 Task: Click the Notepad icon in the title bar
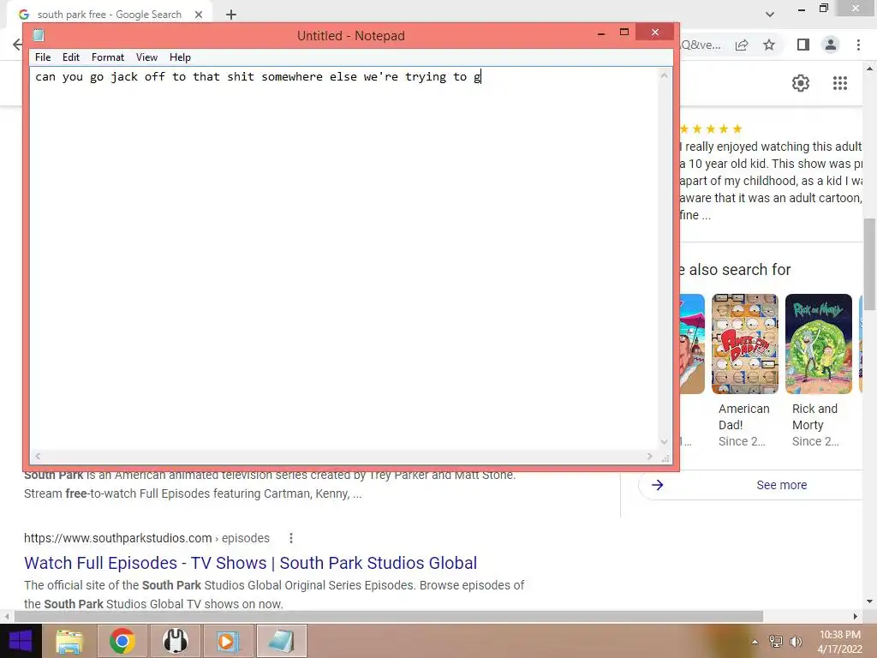click(x=39, y=35)
